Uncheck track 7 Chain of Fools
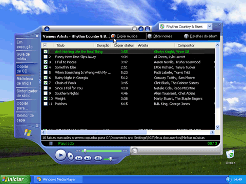 point(46,83)
